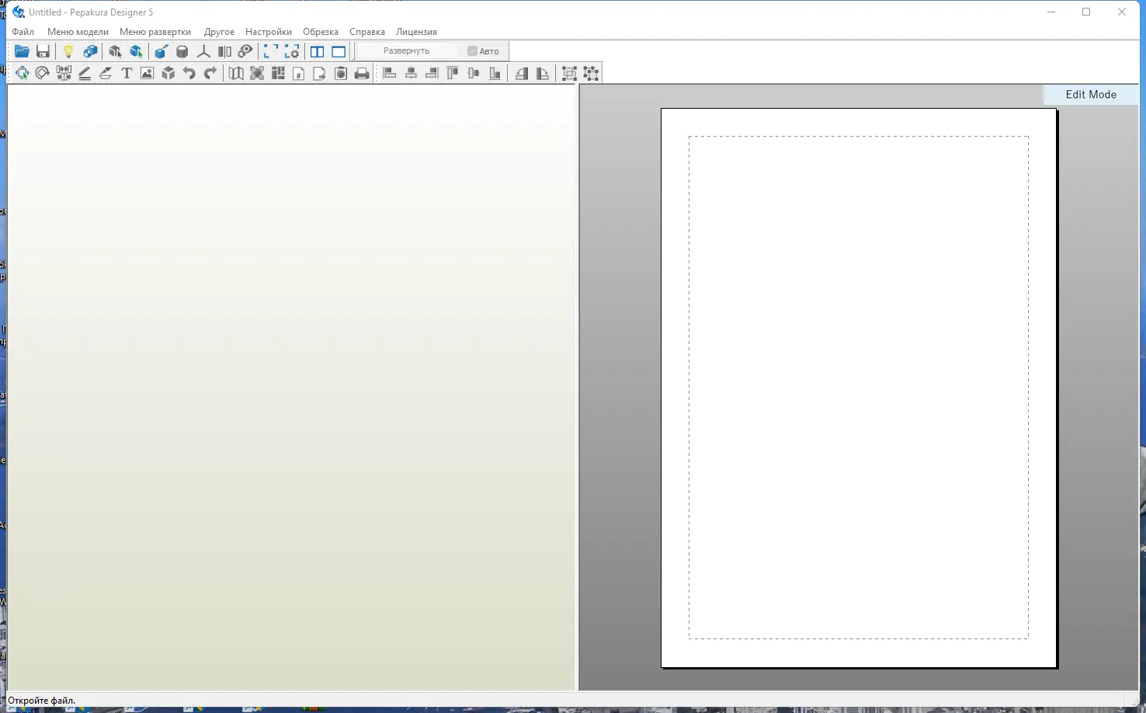Select the insert image tool
Screen dimensions: 1146x713
[x=148, y=73]
